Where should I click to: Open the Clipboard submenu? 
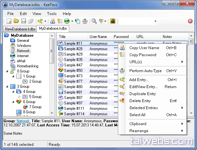pyautogui.click(x=152, y=124)
